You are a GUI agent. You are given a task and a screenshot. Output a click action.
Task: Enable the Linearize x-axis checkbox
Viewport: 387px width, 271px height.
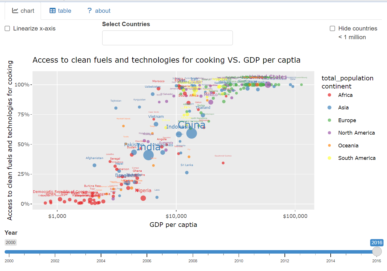click(8, 28)
